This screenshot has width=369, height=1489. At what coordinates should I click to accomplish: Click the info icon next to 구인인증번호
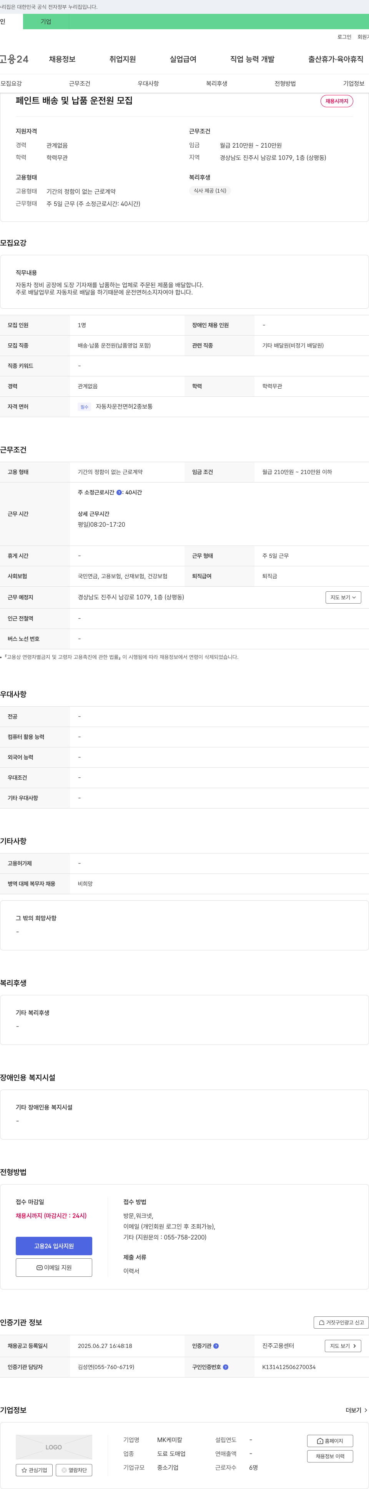point(225,1367)
